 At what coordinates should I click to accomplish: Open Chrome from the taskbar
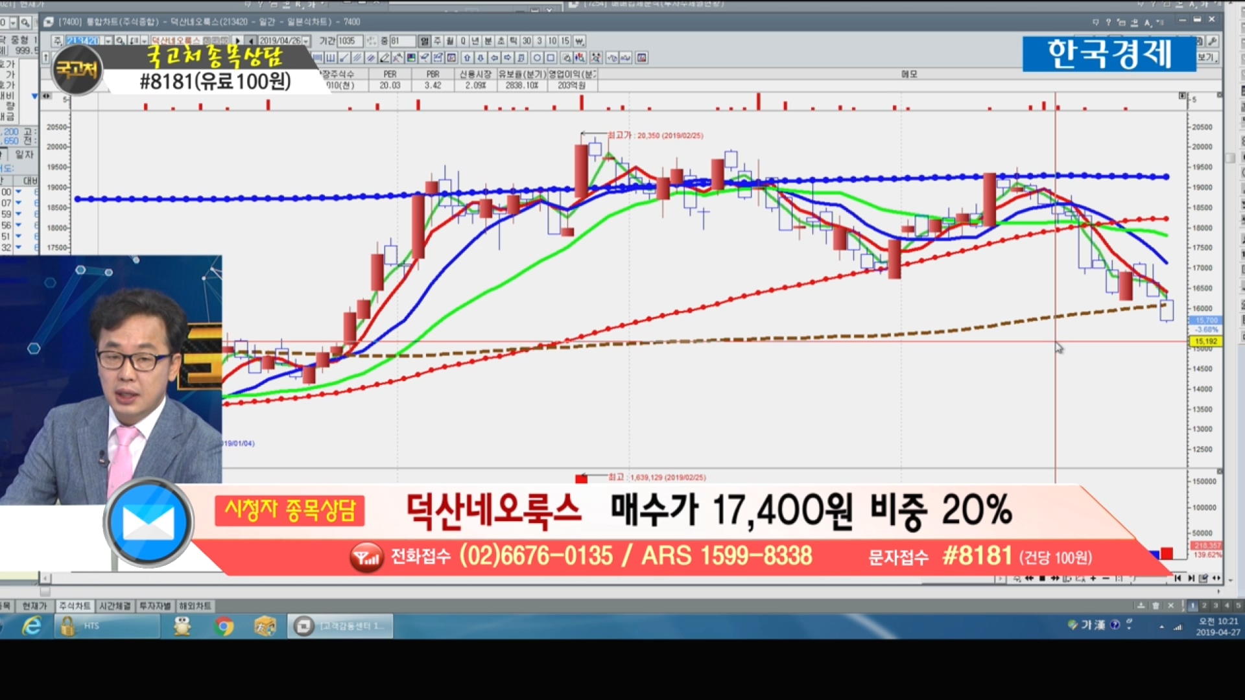[224, 626]
